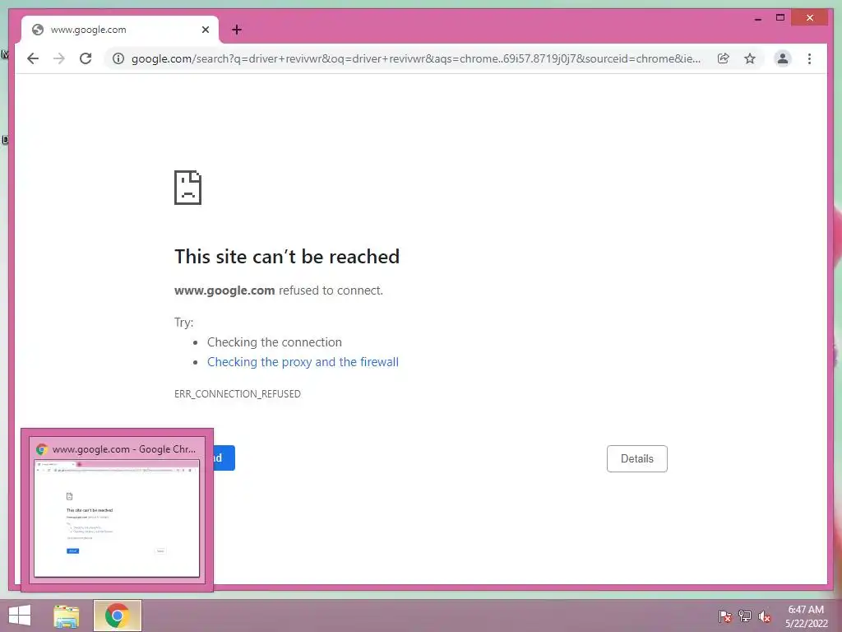The width and height of the screenshot is (842, 632).
Task: Click the Chrome taskbar preview thumbnail
Action: click(117, 518)
